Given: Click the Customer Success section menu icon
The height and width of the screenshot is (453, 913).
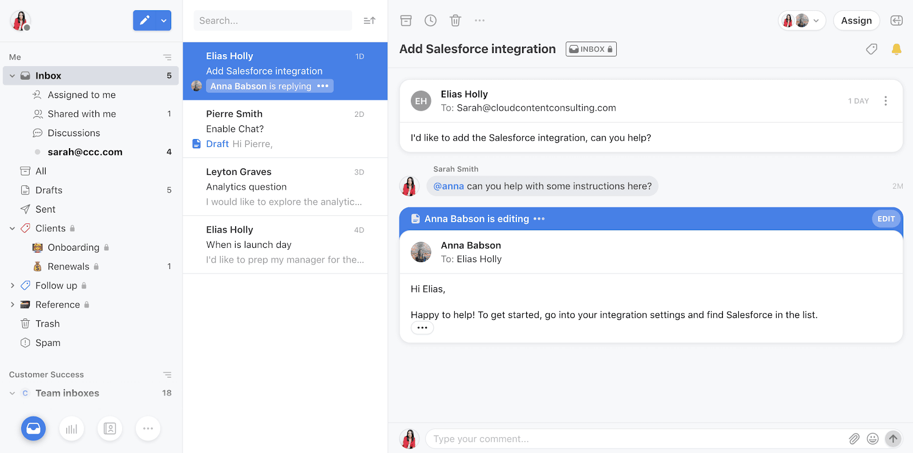Looking at the screenshot, I should tap(167, 374).
